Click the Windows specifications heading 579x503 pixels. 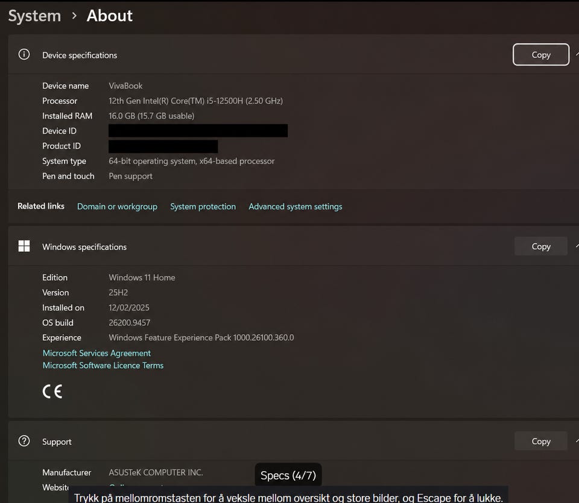[84, 247]
